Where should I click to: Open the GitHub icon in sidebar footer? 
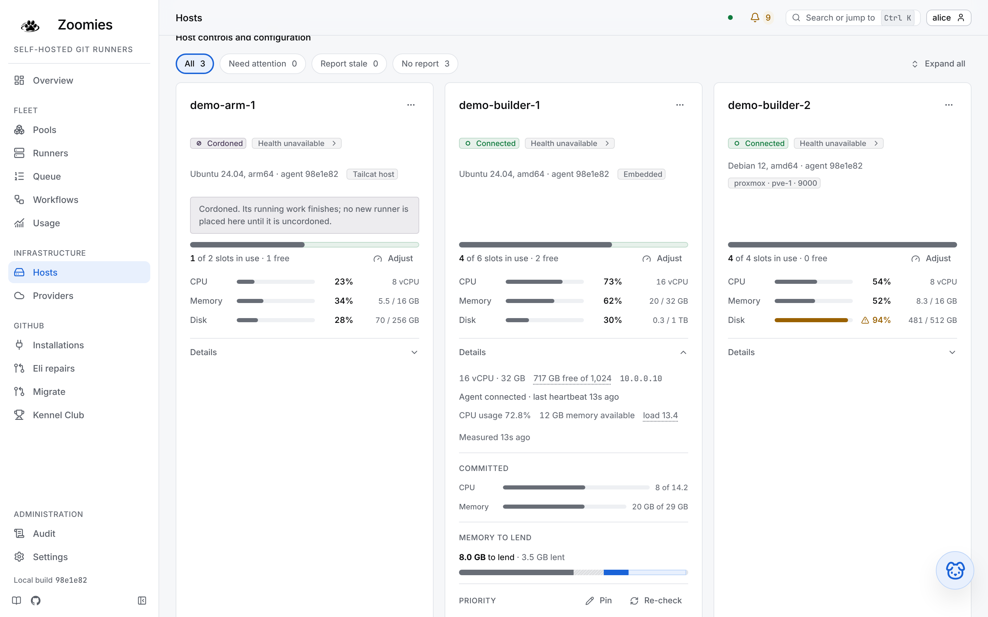tap(36, 600)
